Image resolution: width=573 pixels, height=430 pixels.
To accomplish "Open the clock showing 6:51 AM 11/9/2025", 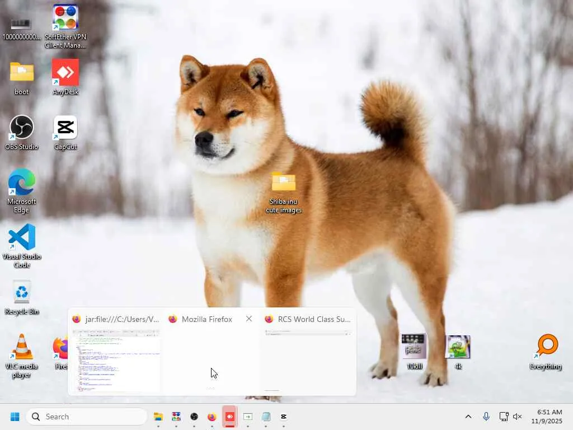I will 547,417.
